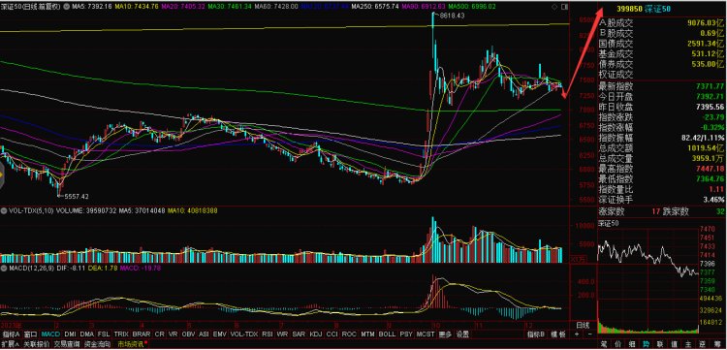Open the 资金流向 tab
Viewport: 727px width, 350px height.
pyautogui.click(x=98, y=344)
